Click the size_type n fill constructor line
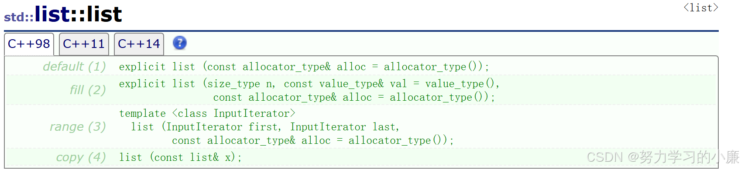Image resolution: width=741 pixels, height=170 pixels. click(309, 84)
